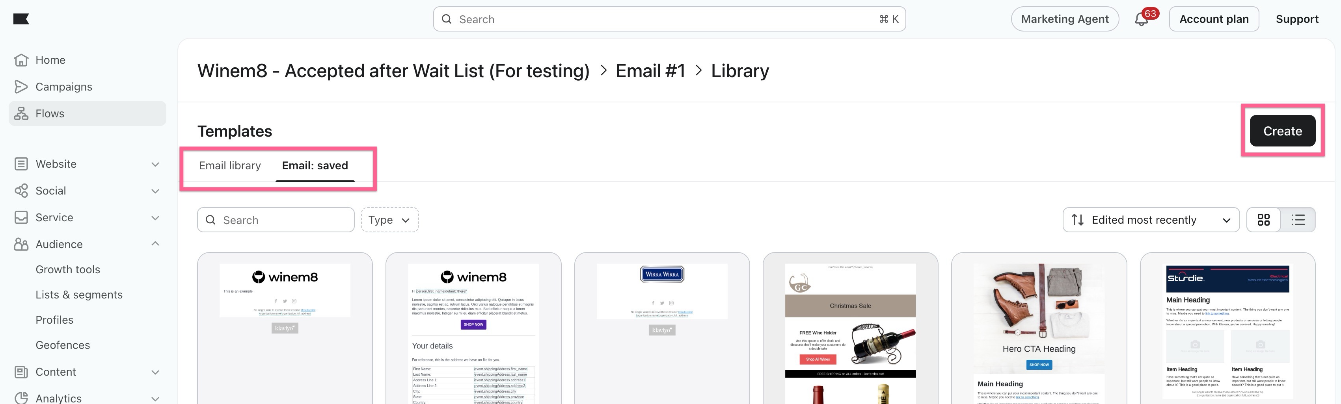Click the Social sidebar icon
This screenshot has width=1341, height=404.
click(21, 191)
